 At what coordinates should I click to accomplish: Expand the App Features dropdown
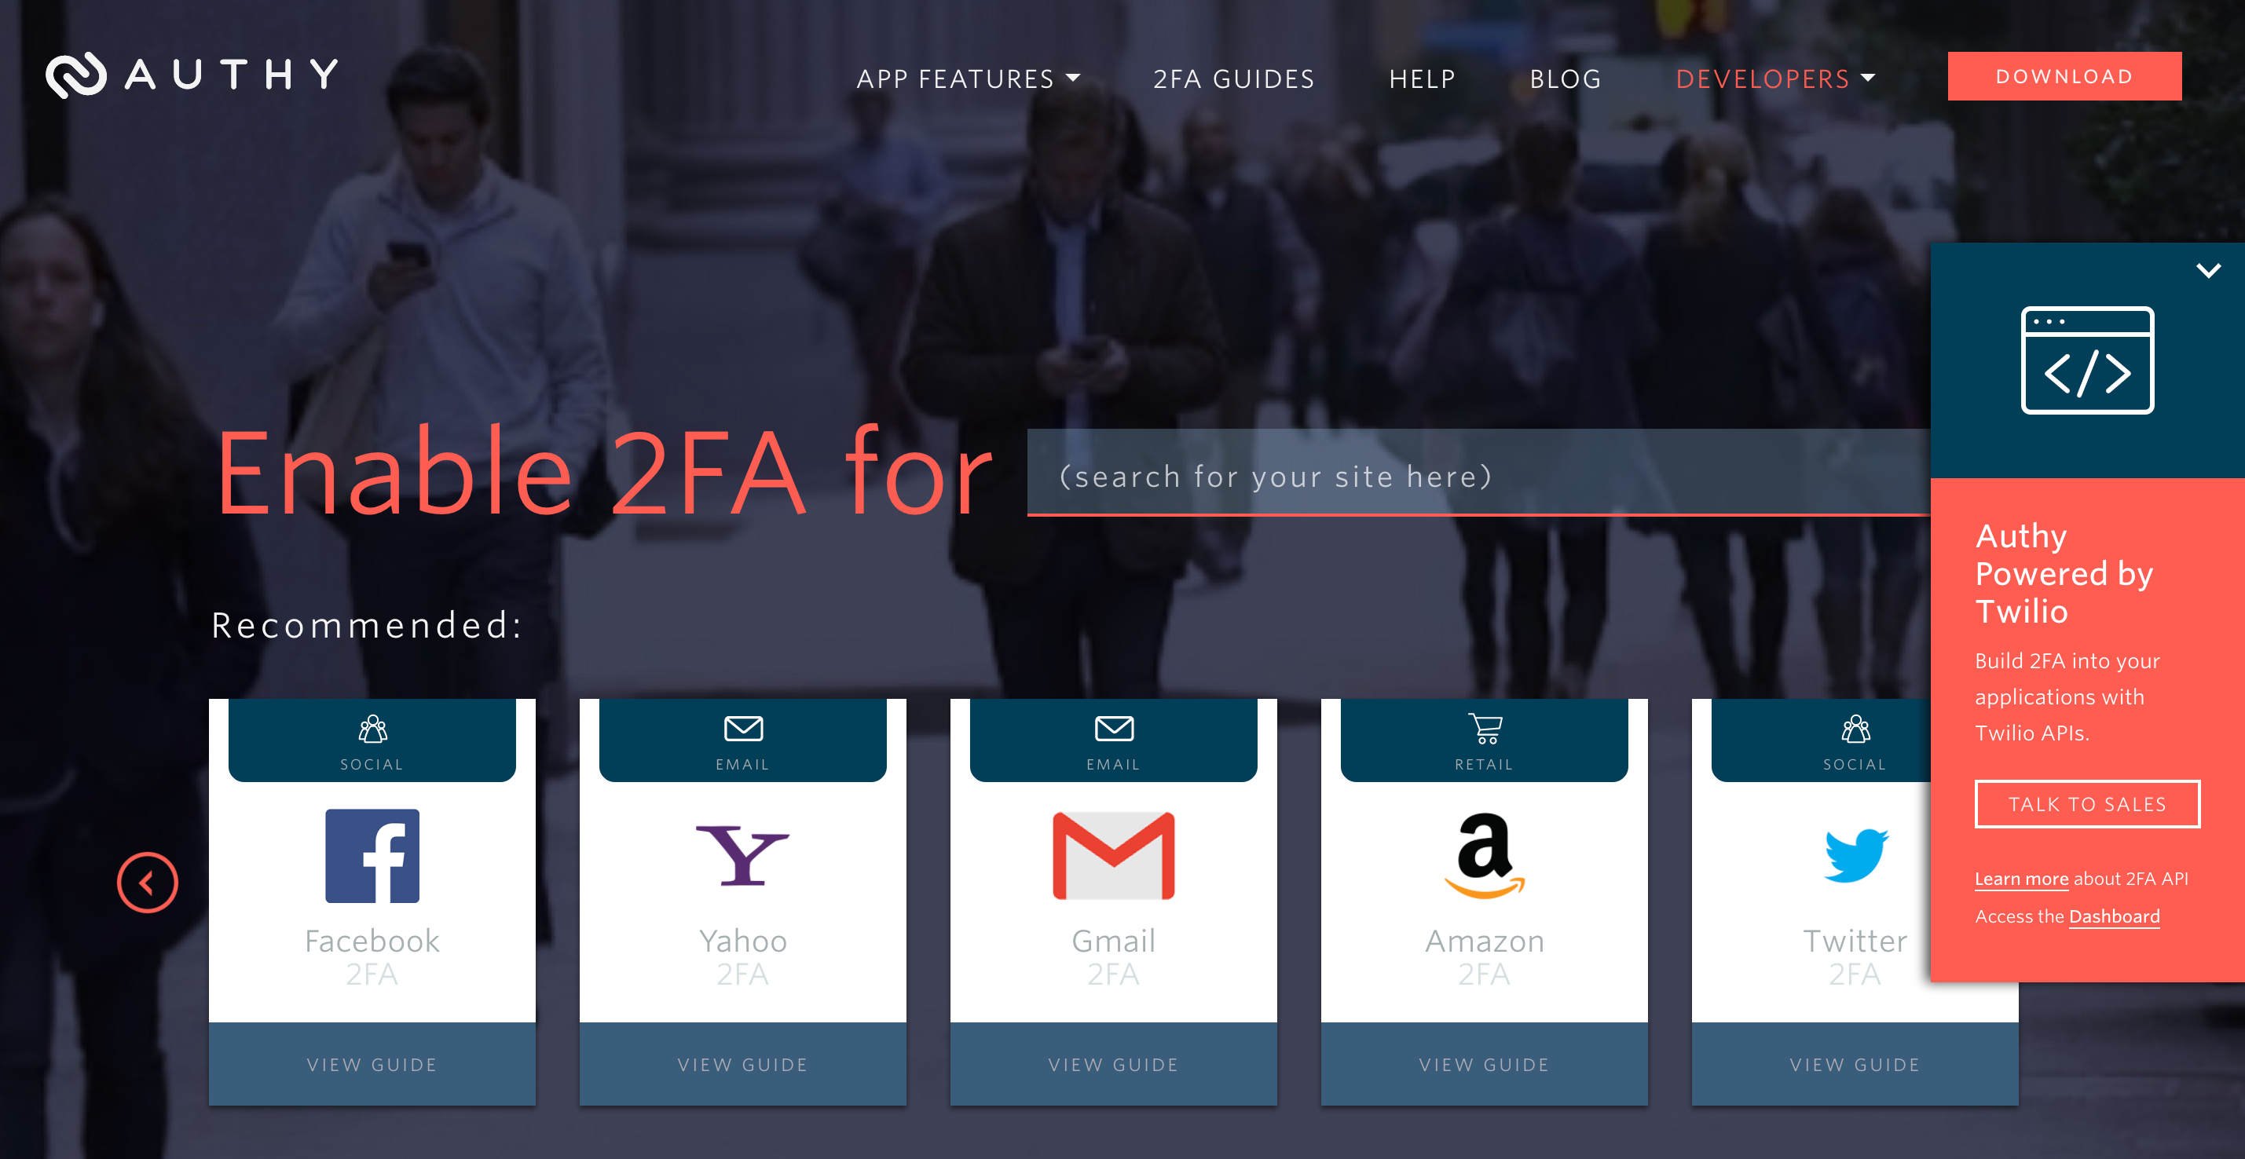968,79
